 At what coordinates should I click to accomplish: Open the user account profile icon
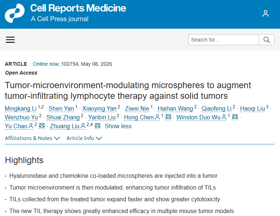pos(265,13)
